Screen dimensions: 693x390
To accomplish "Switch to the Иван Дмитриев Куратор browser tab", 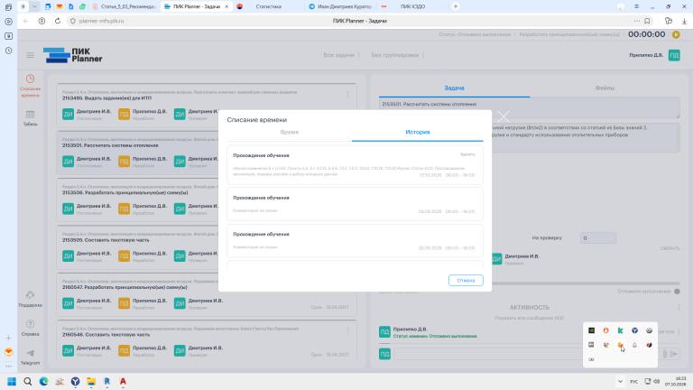I will point(340,6).
